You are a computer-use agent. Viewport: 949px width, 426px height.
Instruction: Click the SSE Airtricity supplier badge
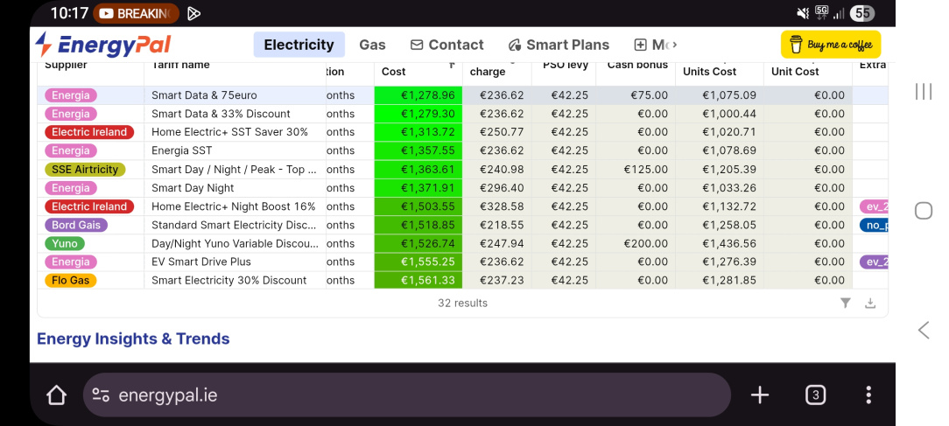pos(85,170)
